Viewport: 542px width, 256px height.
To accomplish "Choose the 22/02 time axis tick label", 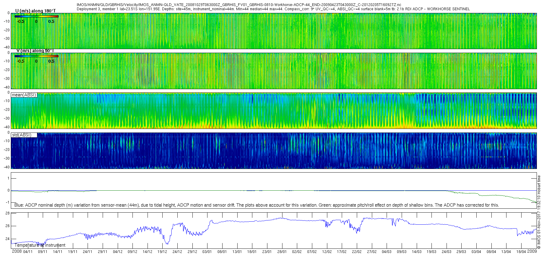I will click(357, 252).
